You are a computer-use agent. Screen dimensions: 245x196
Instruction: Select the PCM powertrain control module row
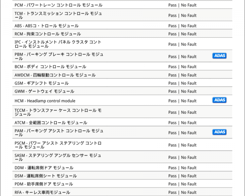click(122, 5)
